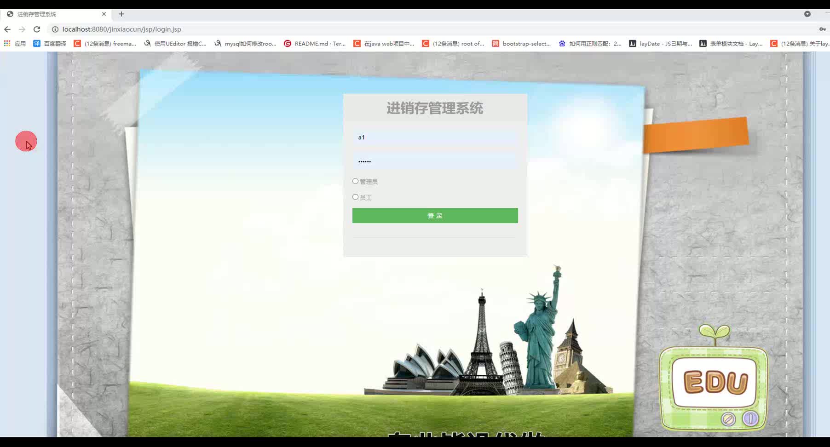Open the layDate - JS日期与 bookmark
This screenshot has height=447, width=830.
pos(660,44)
